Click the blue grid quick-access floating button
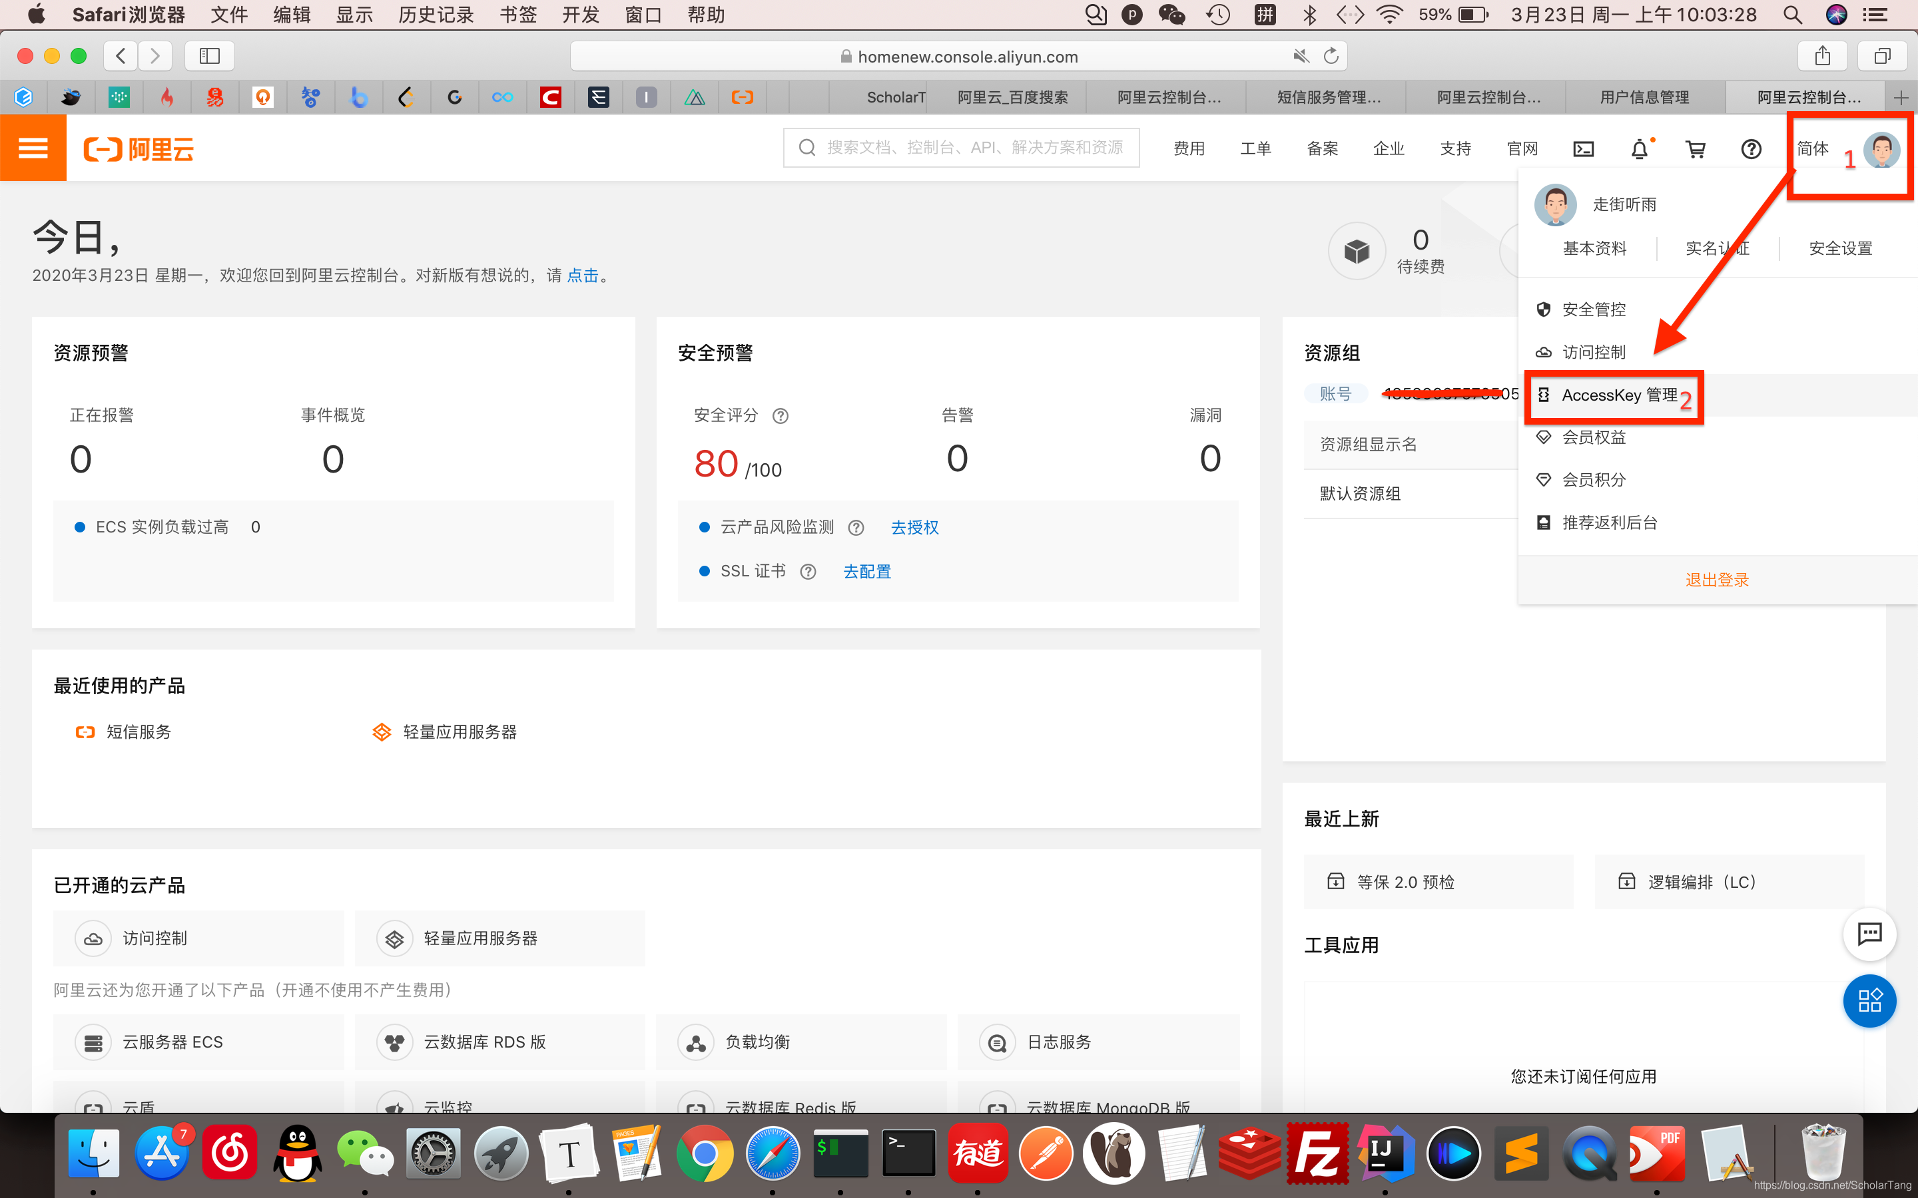1918x1198 pixels. coord(1869,1001)
